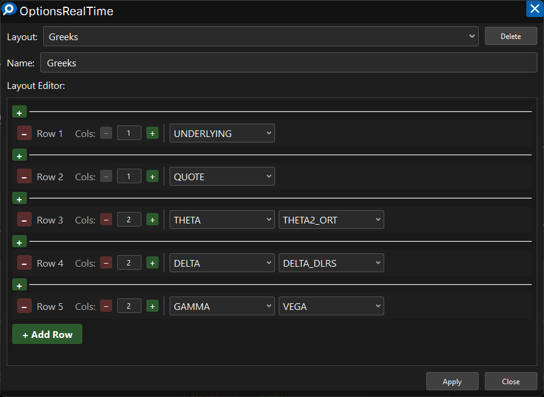Expand the THETA2_ORT dropdown

[x=331, y=220]
